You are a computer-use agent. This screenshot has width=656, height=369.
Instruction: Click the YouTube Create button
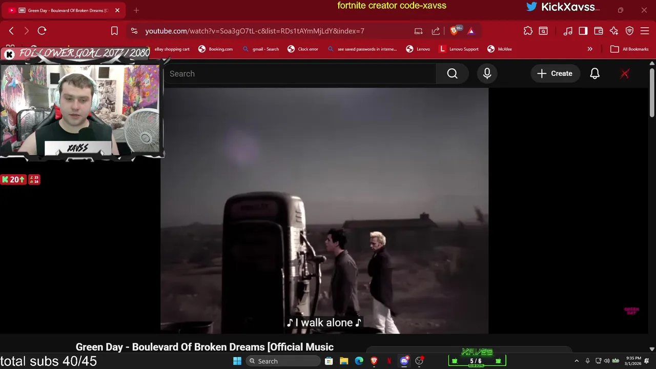tap(555, 74)
